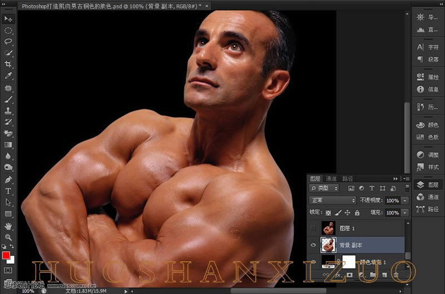445x294 pixels.
Task: Open the 字符 character panel button
Action: point(428,47)
